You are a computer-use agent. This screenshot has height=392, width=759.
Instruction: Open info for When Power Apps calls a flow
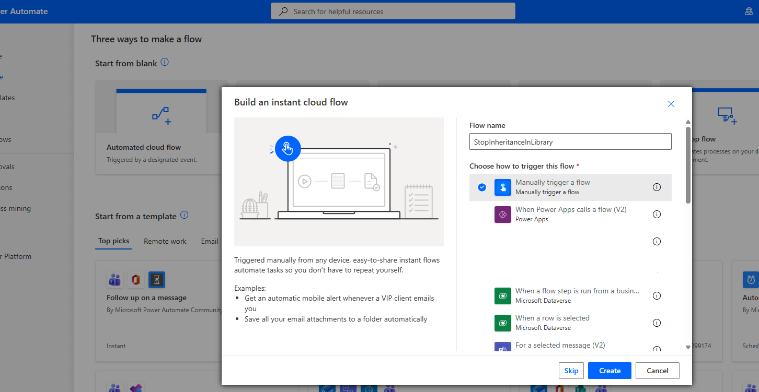click(657, 215)
